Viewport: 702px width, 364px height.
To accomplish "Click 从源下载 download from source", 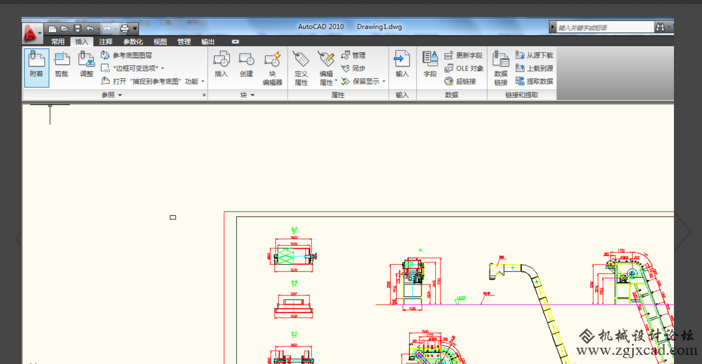I will coord(534,55).
